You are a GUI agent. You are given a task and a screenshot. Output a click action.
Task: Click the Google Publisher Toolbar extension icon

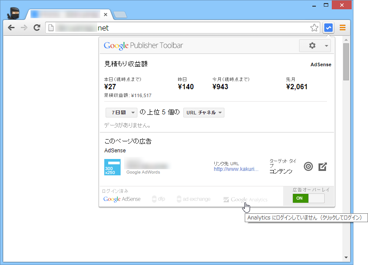point(328,27)
